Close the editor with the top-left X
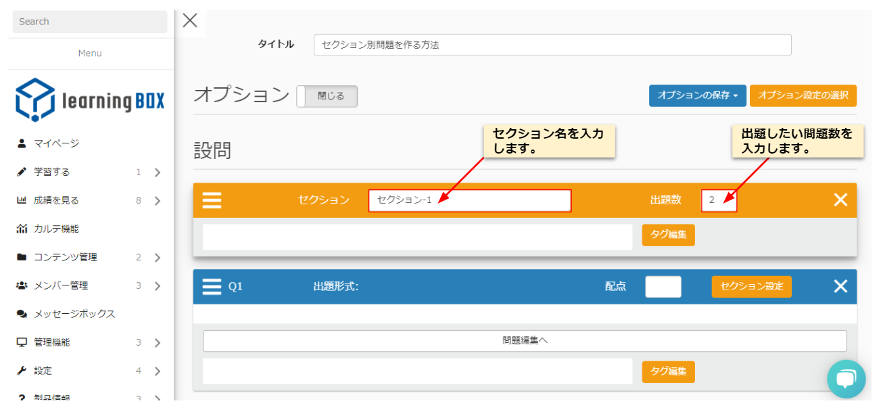This screenshot has width=881, height=414. (190, 20)
